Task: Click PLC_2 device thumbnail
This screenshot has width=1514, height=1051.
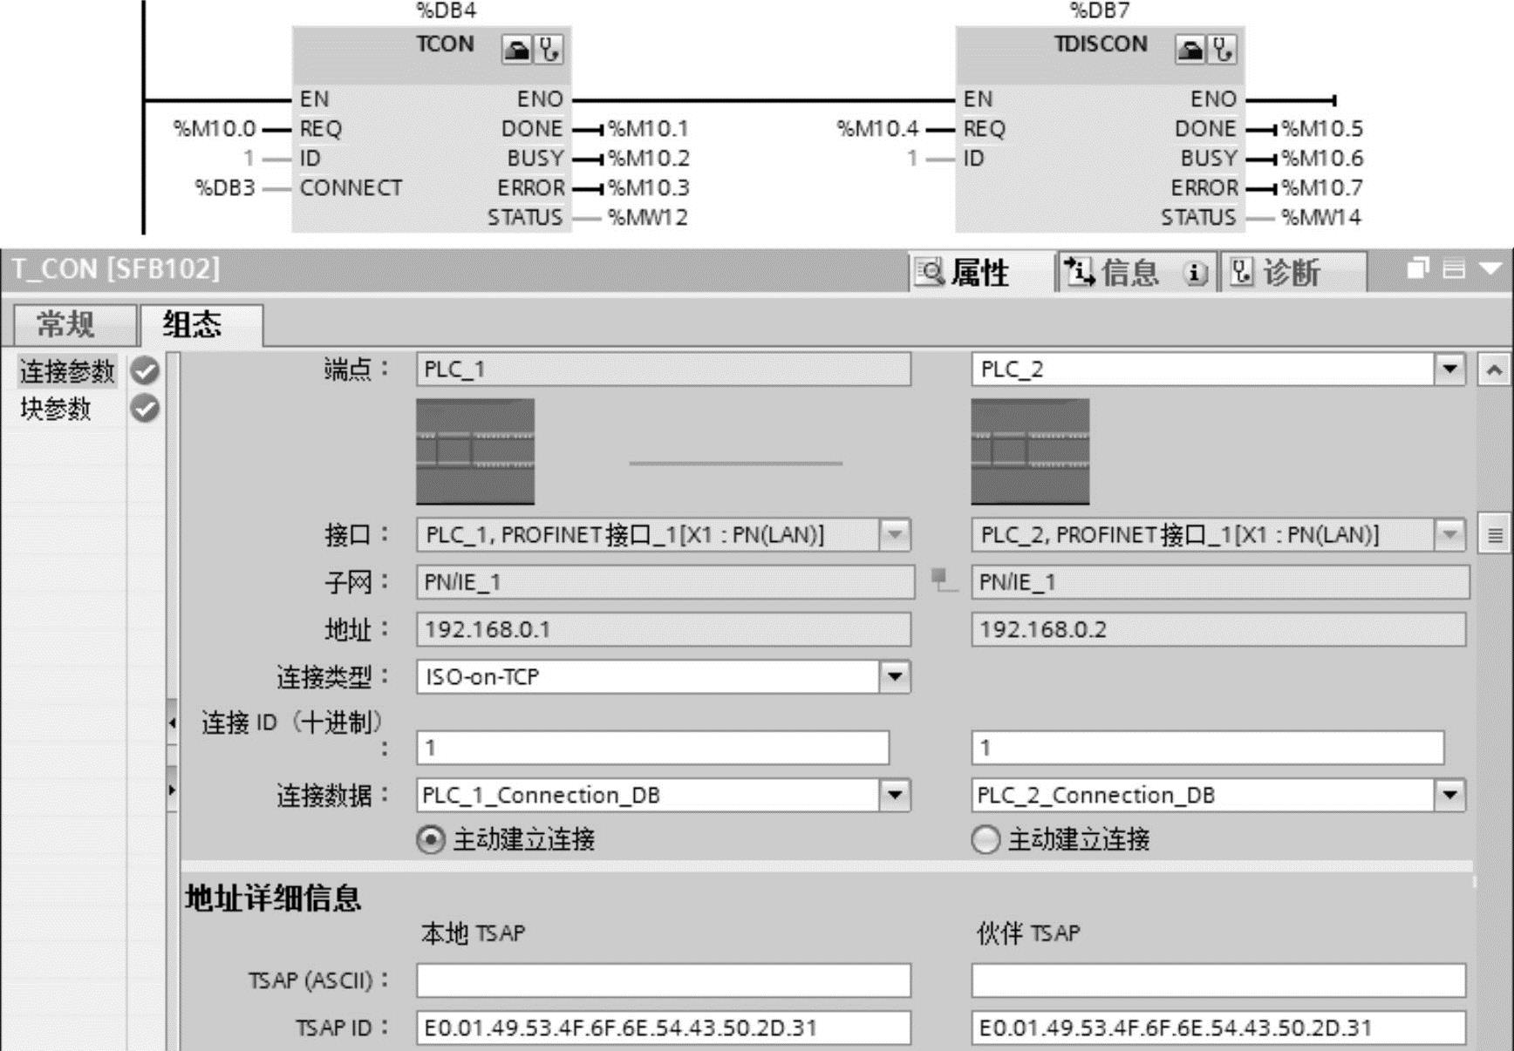Action: click(x=1030, y=451)
